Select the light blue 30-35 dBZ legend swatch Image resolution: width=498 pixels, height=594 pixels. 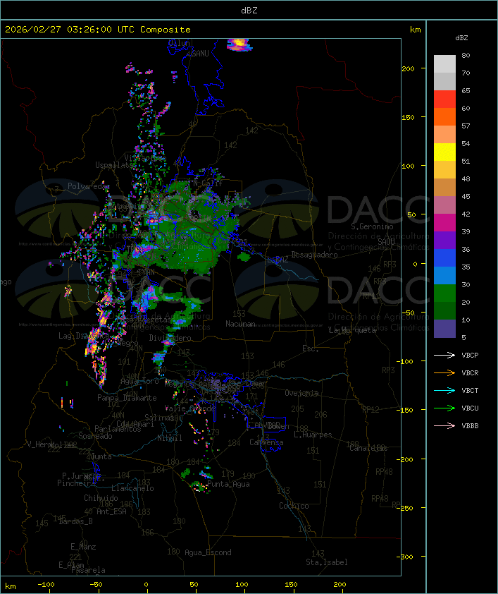point(444,275)
